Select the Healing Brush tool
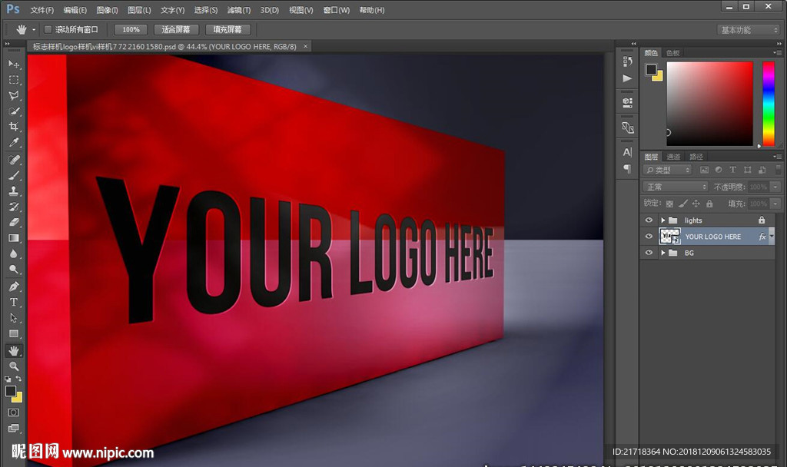The height and width of the screenshot is (467, 787). (14, 160)
